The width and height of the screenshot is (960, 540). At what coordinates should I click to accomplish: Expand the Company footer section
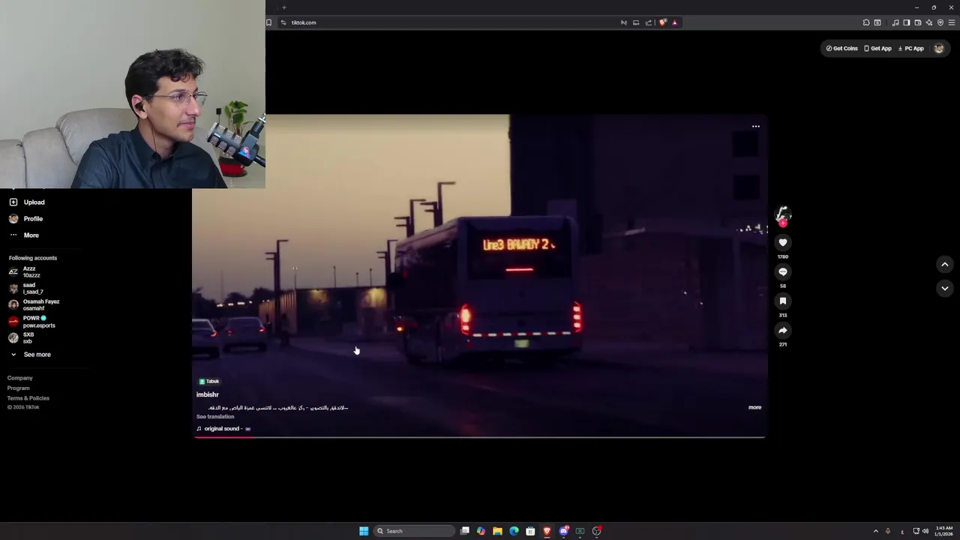(19, 378)
